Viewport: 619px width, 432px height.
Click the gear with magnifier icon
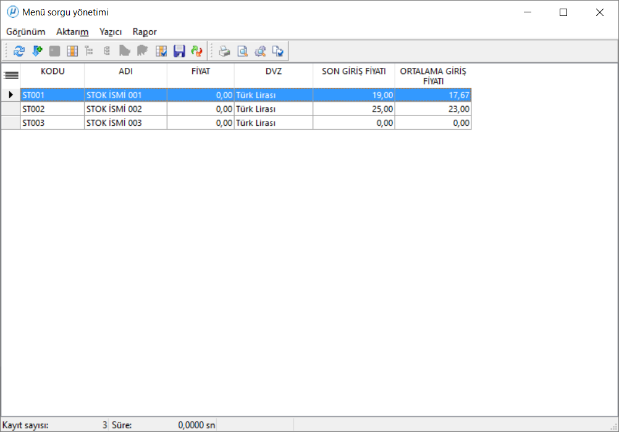(260, 51)
